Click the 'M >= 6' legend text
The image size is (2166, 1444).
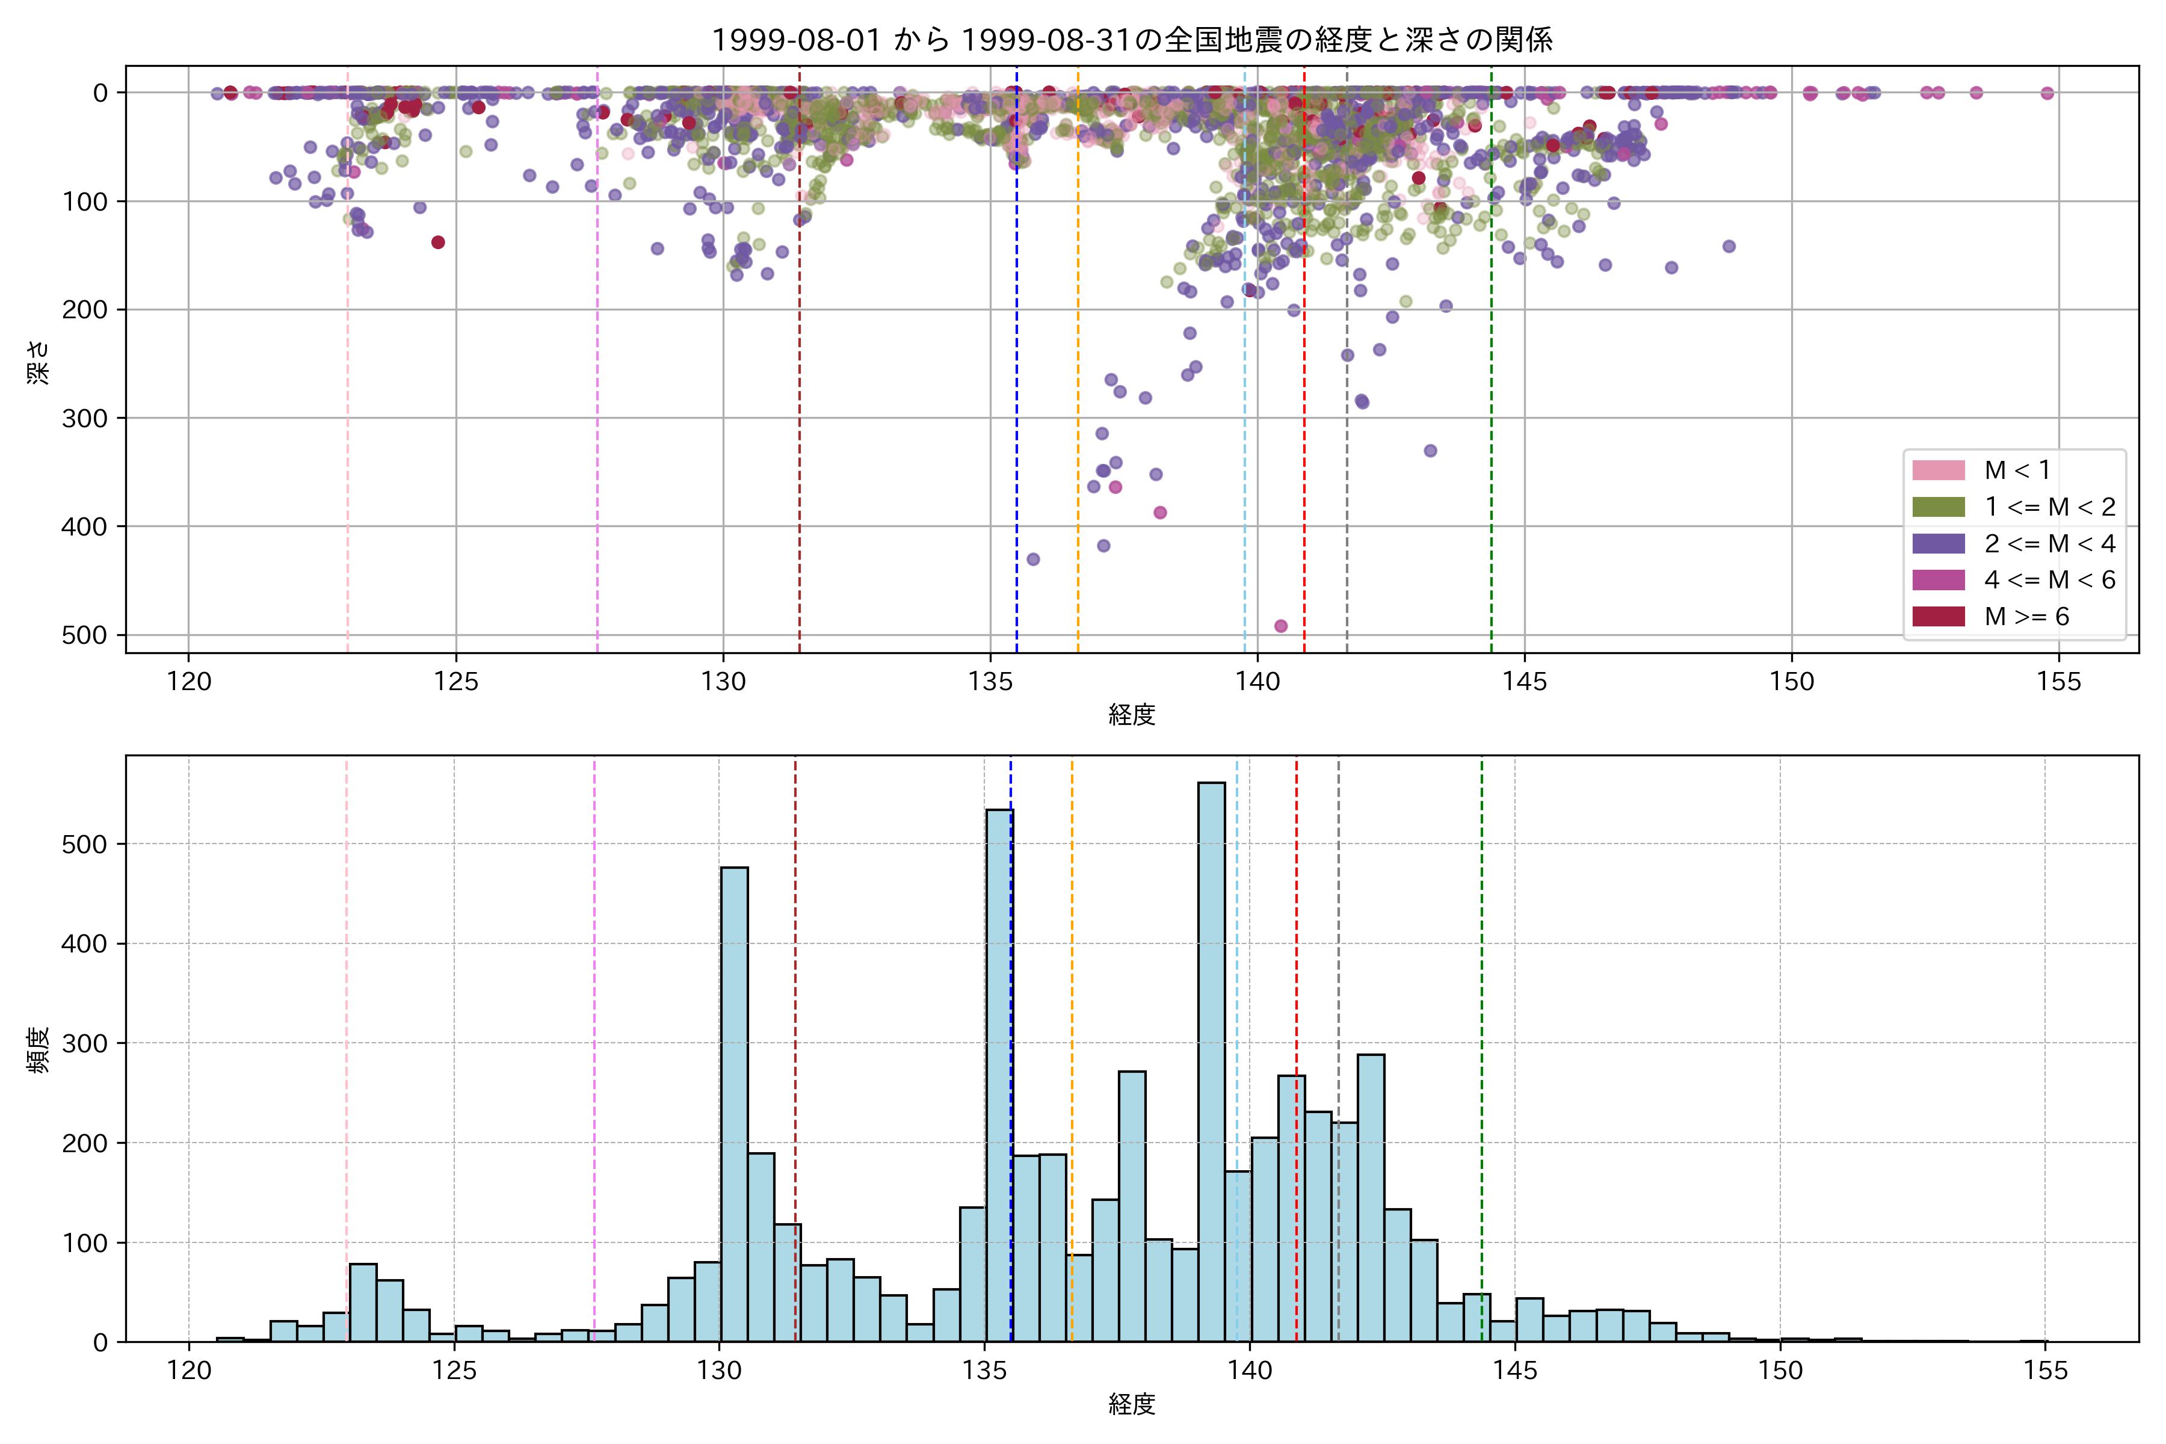point(2027,617)
